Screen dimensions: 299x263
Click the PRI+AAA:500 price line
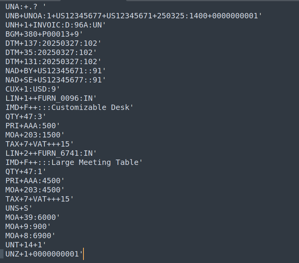pos(33,126)
